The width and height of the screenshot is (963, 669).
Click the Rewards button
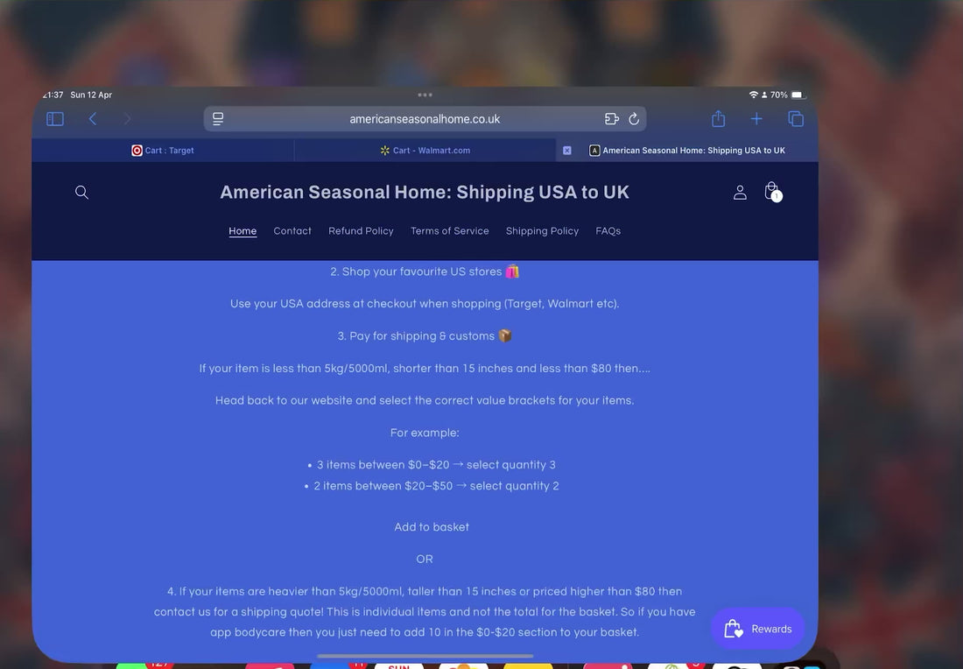tap(758, 629)
